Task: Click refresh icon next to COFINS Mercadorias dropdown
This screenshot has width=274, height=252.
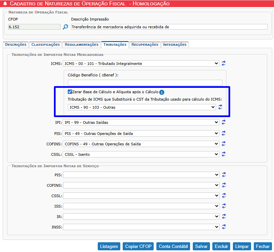Action: coord(224,144)
